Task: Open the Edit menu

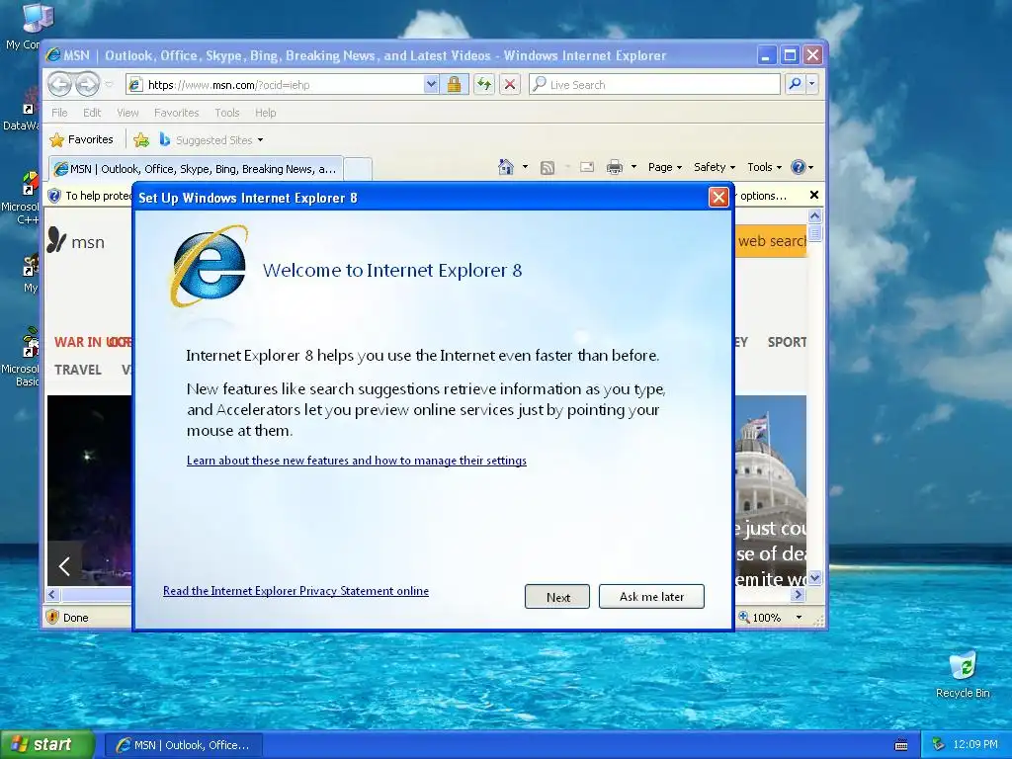Action: [x=92, y=113]
